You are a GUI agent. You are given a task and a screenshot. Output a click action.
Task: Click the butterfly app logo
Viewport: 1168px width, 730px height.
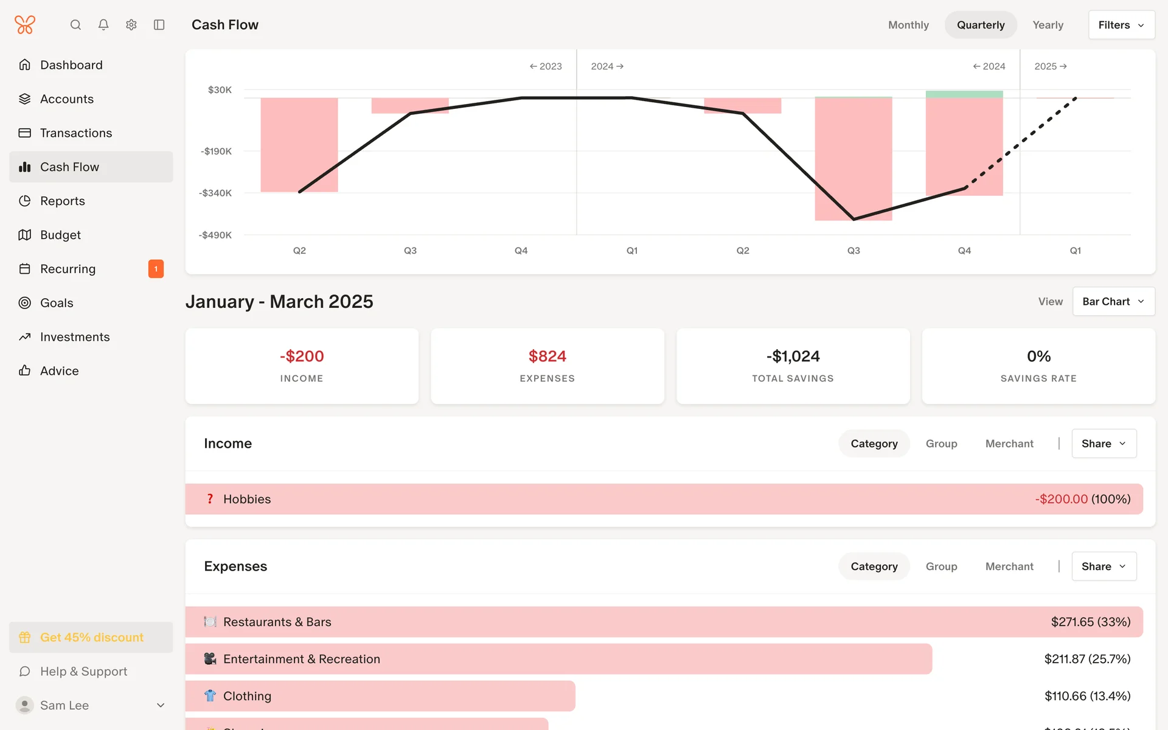(x=25, y=25)
